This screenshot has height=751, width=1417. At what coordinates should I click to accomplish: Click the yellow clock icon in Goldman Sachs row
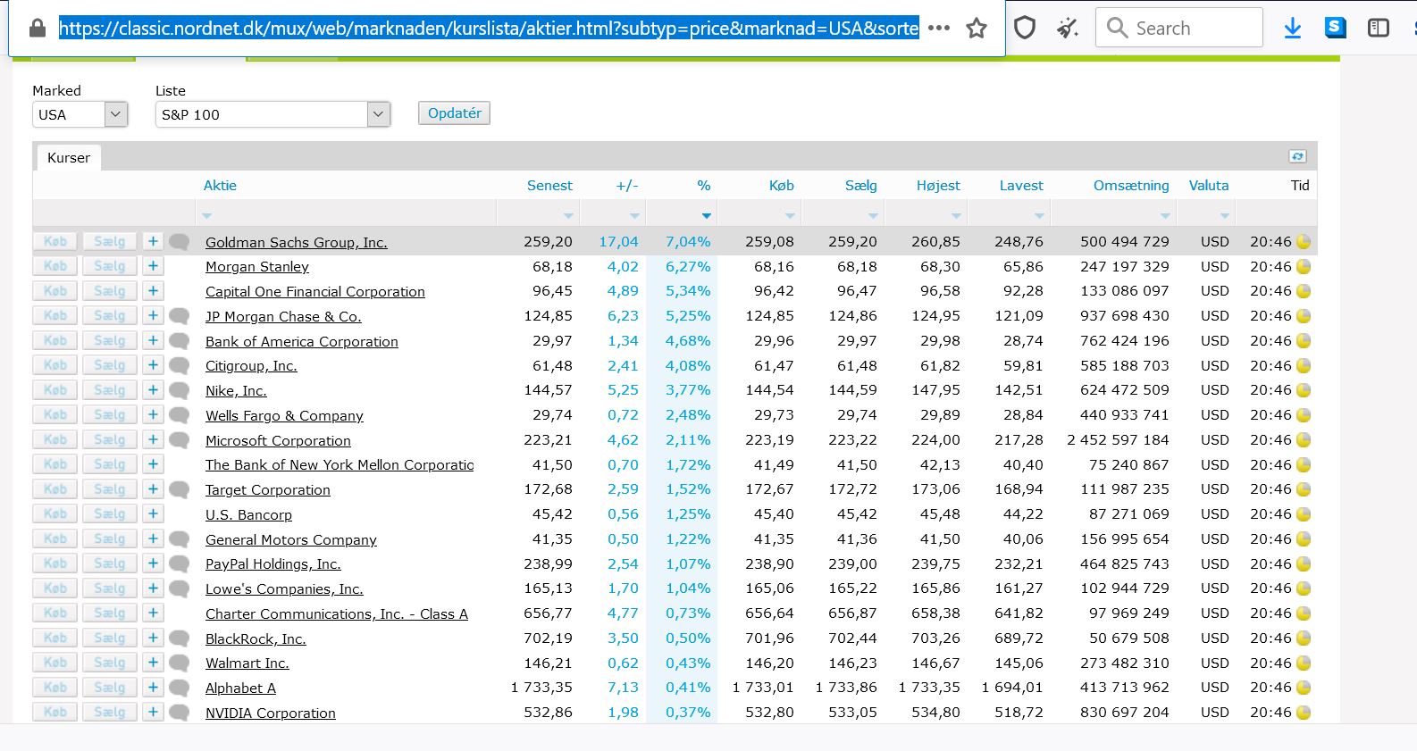click(x=1304, y=242)
